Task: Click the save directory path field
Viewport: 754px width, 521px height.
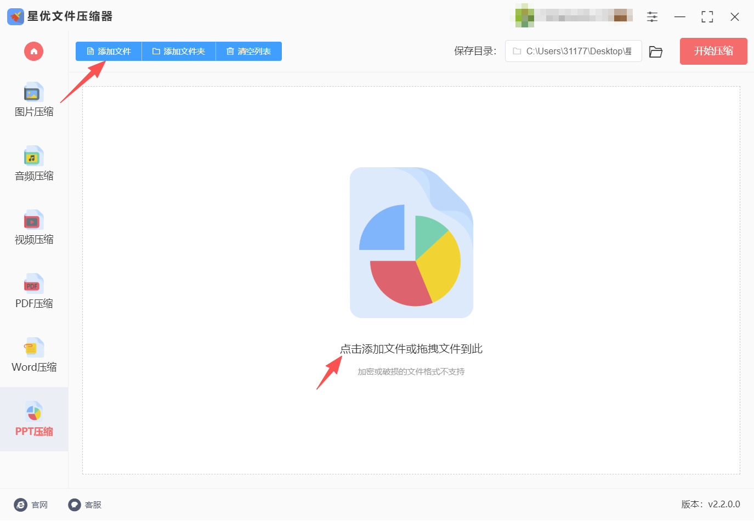Action: (574, 51)
